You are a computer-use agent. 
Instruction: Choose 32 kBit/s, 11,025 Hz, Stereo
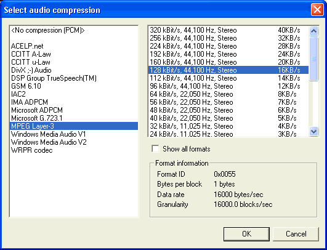click(228, 126)
